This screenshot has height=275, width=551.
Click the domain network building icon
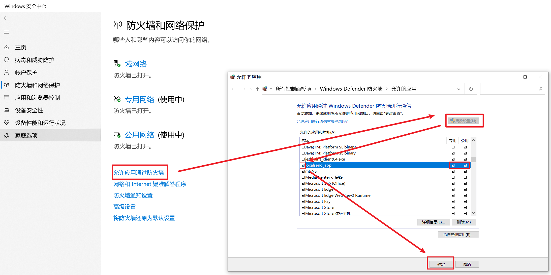[x=117, y=64]
